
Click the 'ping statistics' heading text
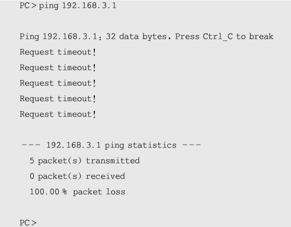141,145
